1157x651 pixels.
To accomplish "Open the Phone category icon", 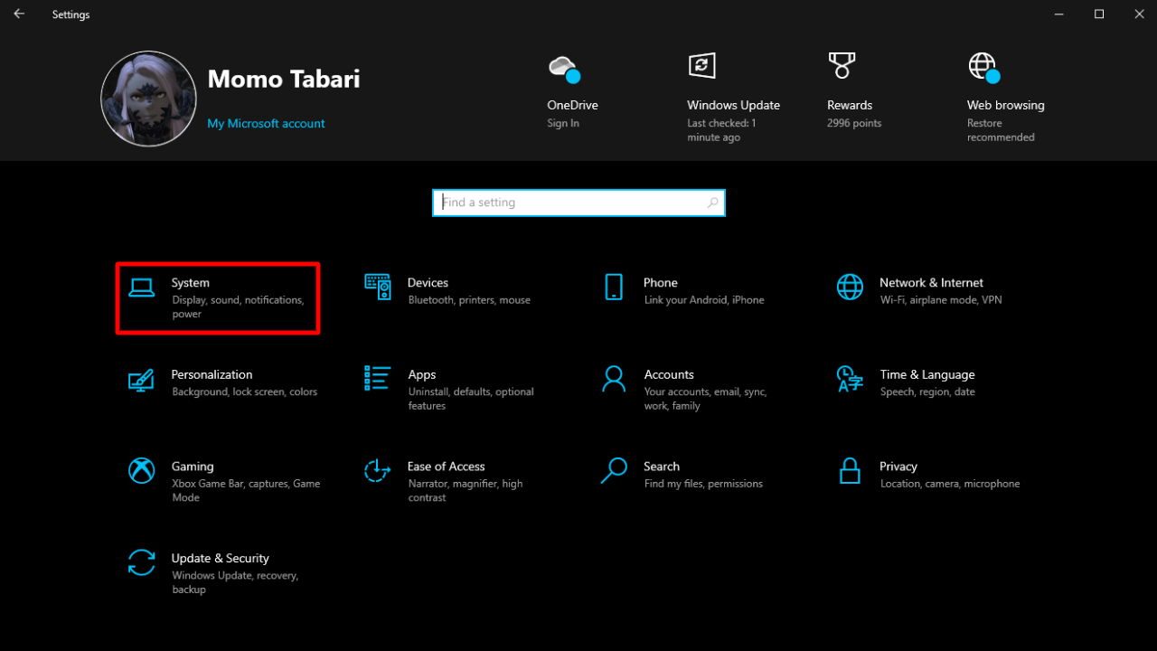I will (x=614, y=287).
